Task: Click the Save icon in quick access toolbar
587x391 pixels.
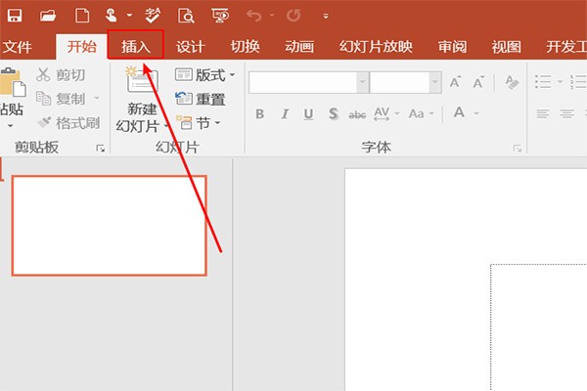Action: (x=15, y=16)
